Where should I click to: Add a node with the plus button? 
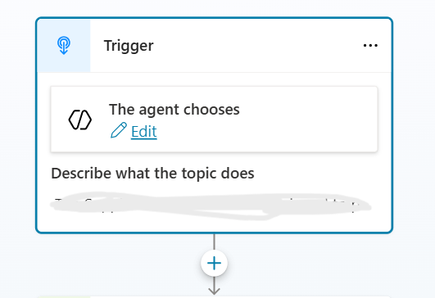(214, 263)
